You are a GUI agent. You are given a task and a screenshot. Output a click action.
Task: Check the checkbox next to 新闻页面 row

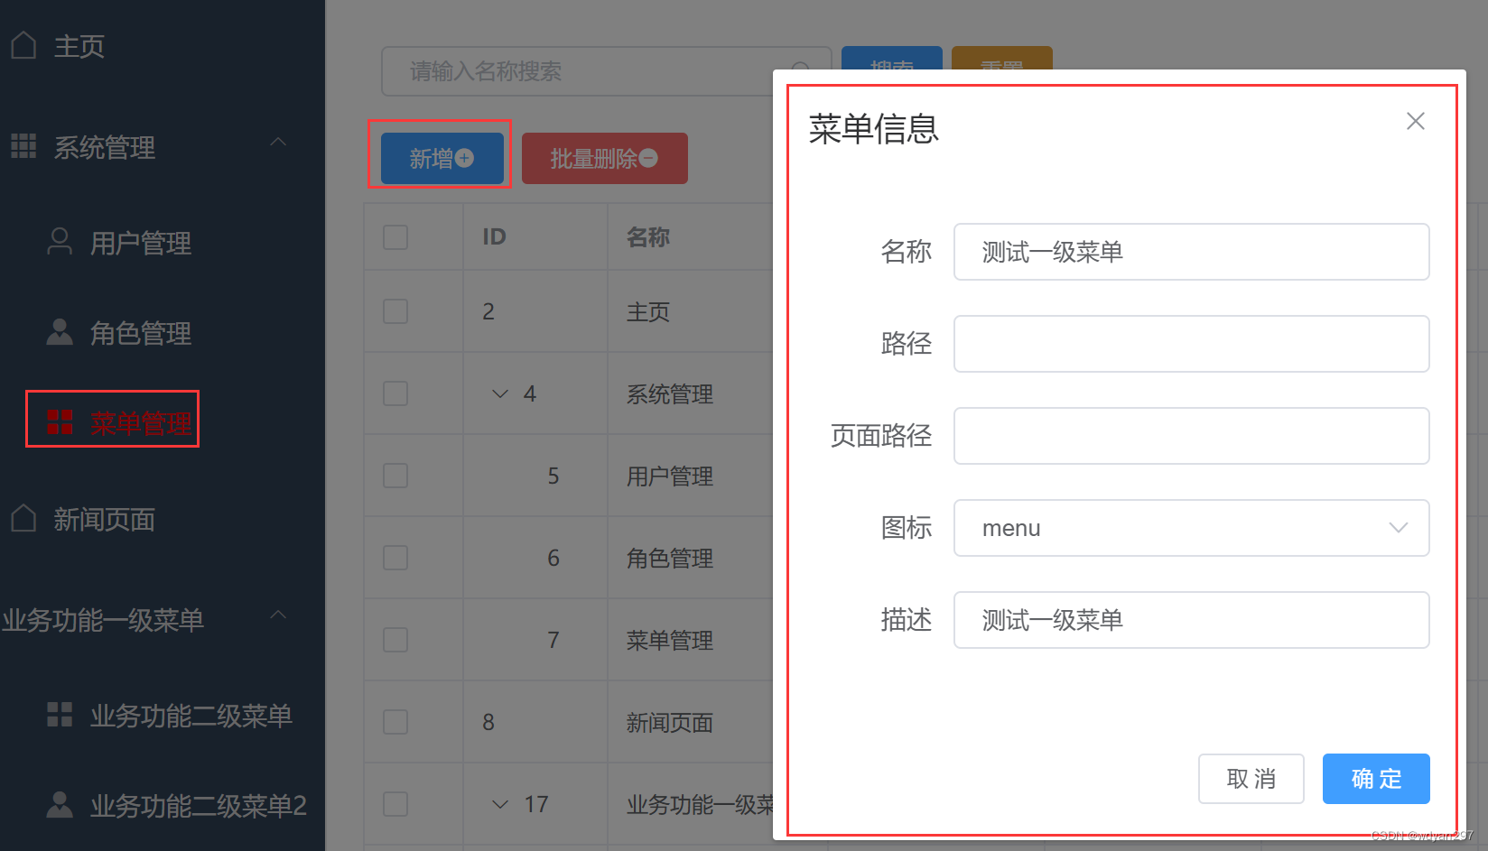click(x=395, y=721)
